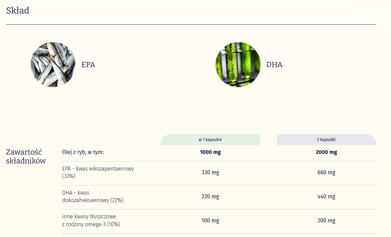This screenshot has height=237, width=391.
Task: Click the 330 mg EPA value
Action: pos(210,173)
